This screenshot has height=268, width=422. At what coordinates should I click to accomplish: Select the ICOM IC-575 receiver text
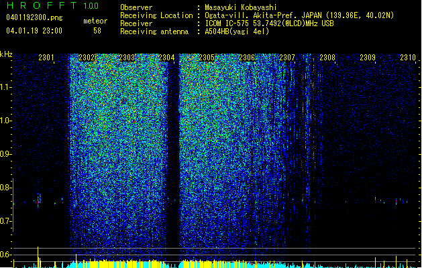tap(269, 23)
